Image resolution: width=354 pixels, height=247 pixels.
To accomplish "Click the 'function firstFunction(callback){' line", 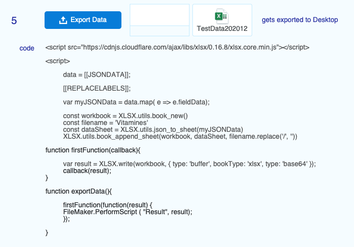I will coord(93,150).
